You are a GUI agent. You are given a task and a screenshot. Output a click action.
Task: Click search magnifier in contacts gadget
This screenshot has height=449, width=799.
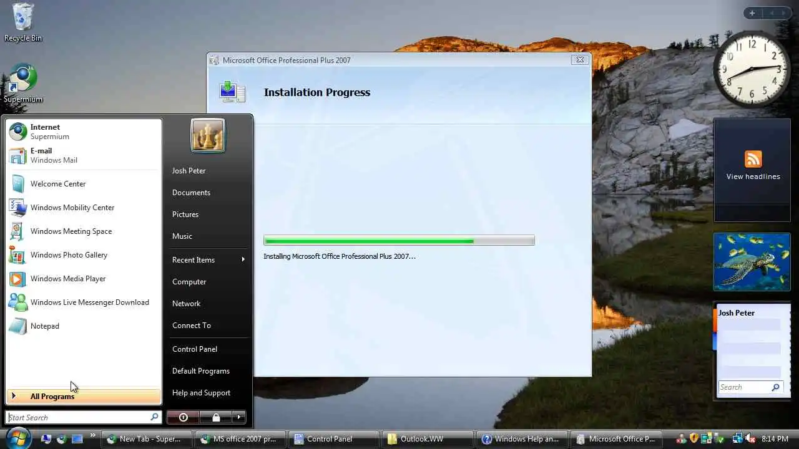point(775,387)
